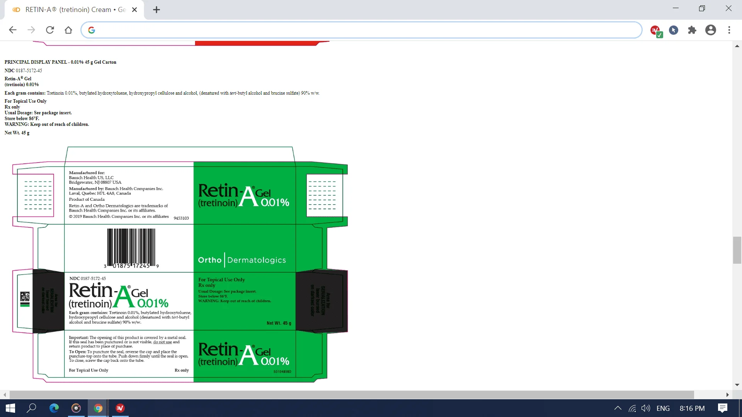Open the clock showing 8:16 PM
The width and height of the screenshot is (742, 417).
692,408
